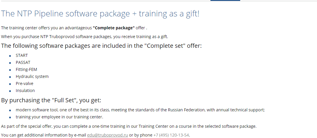This screenshot has height=138, width=317.
Task: Click the "training your employee" bullet text
Action: (x=59, y=117)
